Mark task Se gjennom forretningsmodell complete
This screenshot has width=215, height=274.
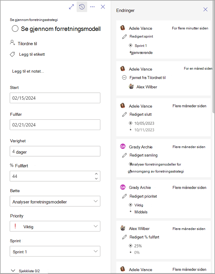(15, 29)
